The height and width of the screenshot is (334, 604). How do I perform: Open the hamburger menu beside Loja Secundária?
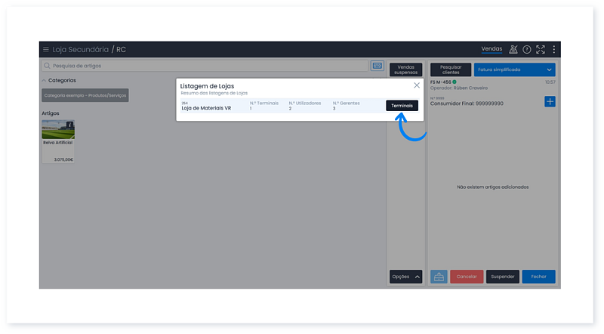click(45, 50)
